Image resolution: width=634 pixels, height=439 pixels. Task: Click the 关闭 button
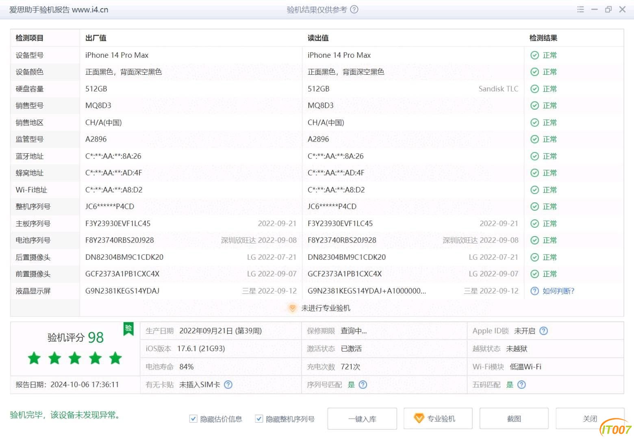click(x=590, y=419)
